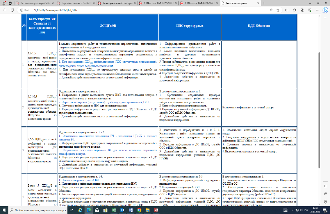The width and height of the screenshot is (330, 214).
Task: Open the touch keyboard tray icon
Action: [285, 210]
